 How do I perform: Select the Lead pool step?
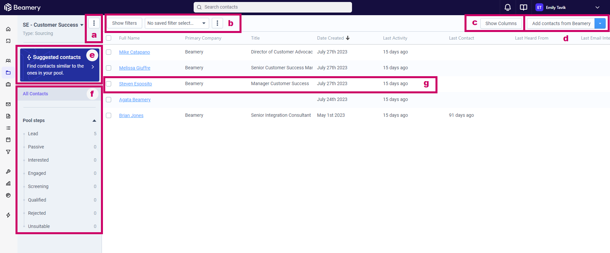[33, 134]
